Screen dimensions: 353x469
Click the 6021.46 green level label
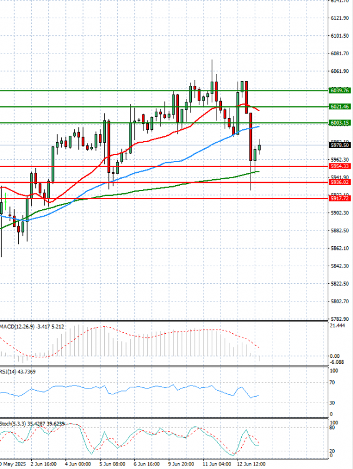pos(339,106)
